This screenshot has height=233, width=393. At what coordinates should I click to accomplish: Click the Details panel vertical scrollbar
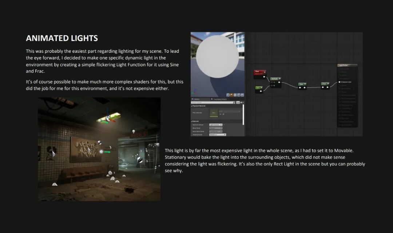(243, 115)
